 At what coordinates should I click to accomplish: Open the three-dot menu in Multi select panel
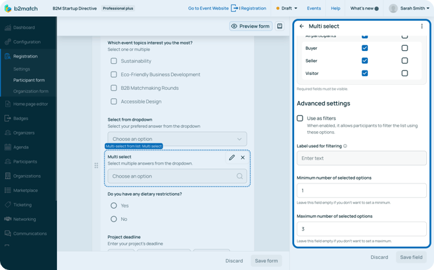(x=422, y=26)
